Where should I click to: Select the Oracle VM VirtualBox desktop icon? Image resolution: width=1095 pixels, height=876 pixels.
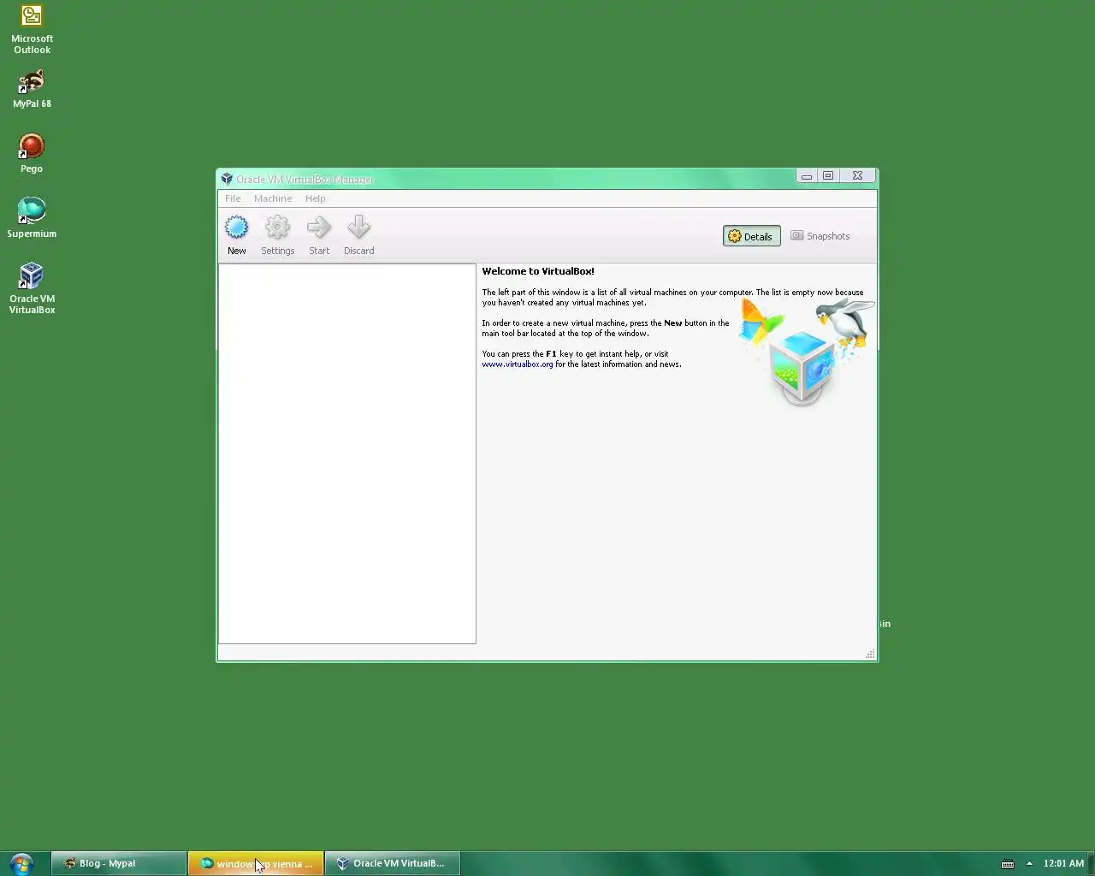click(x=32, y=288)
